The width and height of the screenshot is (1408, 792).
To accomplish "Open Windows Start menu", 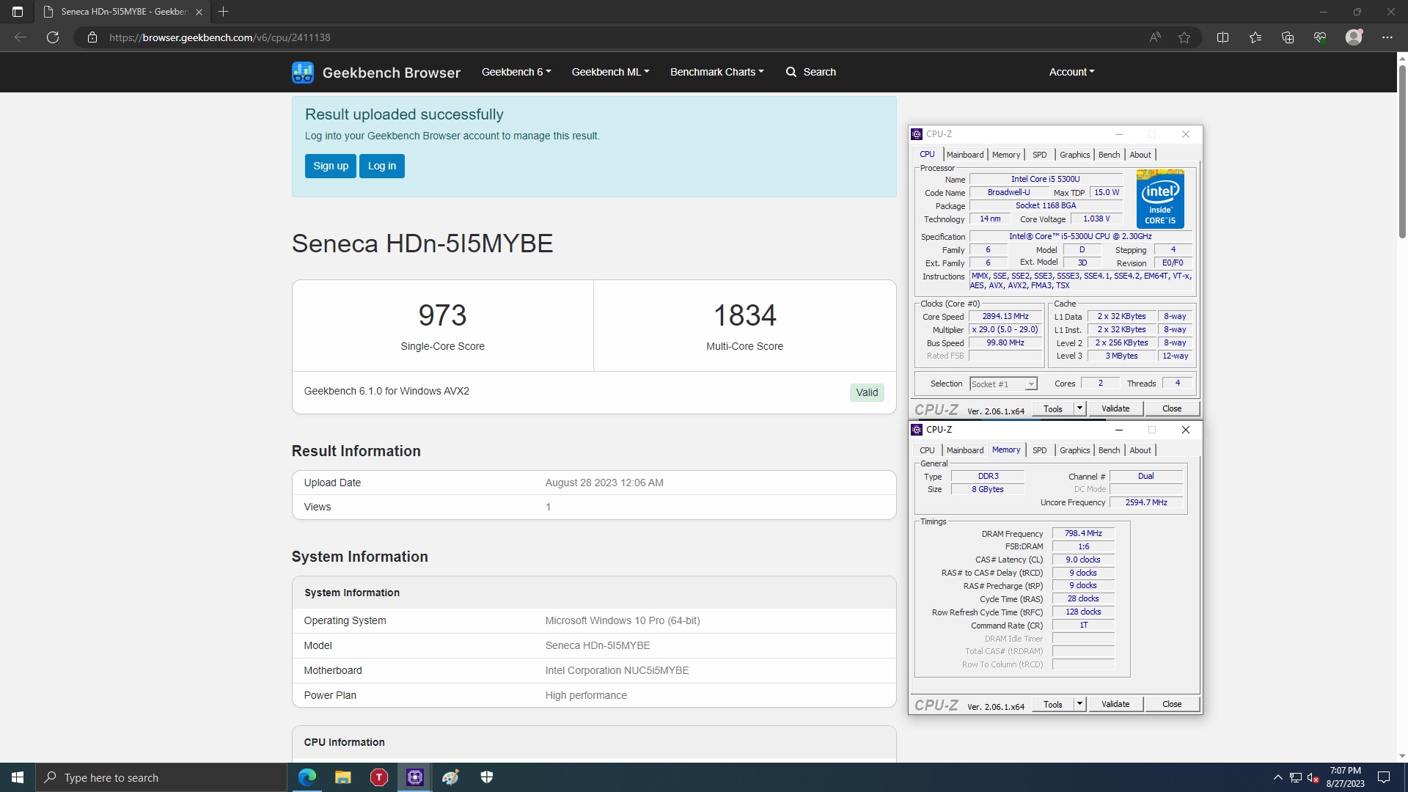I will pyautogui.click(x=18, y=777).
